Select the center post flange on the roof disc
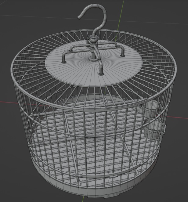This screenshot has width=188, height=202. [94, 60]
